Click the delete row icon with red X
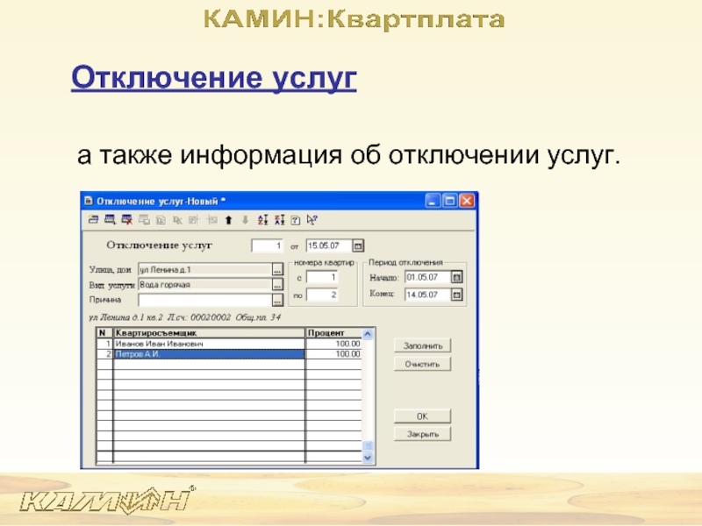Viewport: 702px width, 526px height. [x=126, y=220]
